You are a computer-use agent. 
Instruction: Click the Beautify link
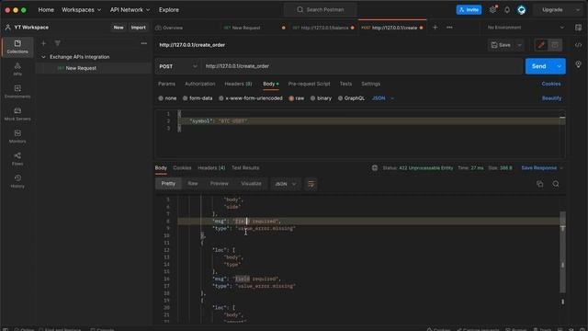[x=551, y=98]
